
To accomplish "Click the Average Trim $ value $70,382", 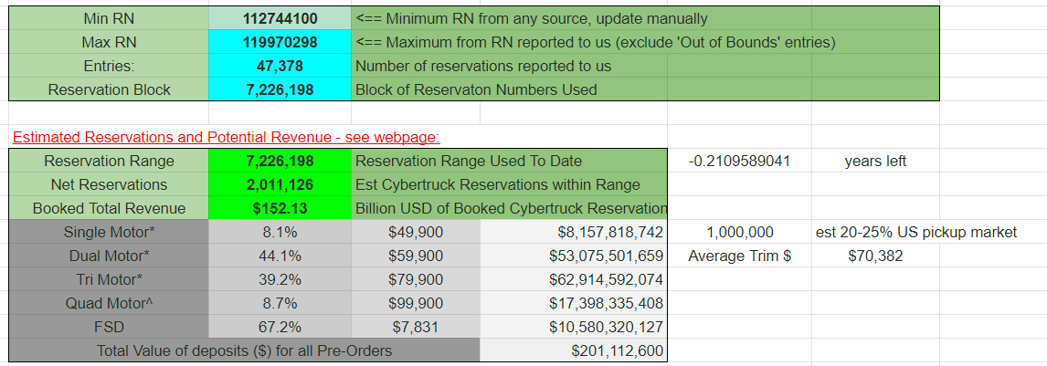I will (x=875, y=256).
